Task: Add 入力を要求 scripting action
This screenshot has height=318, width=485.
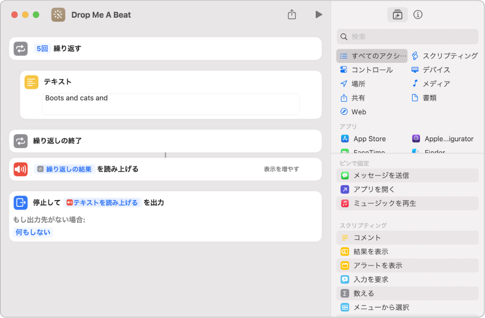Action: (407, 280)
